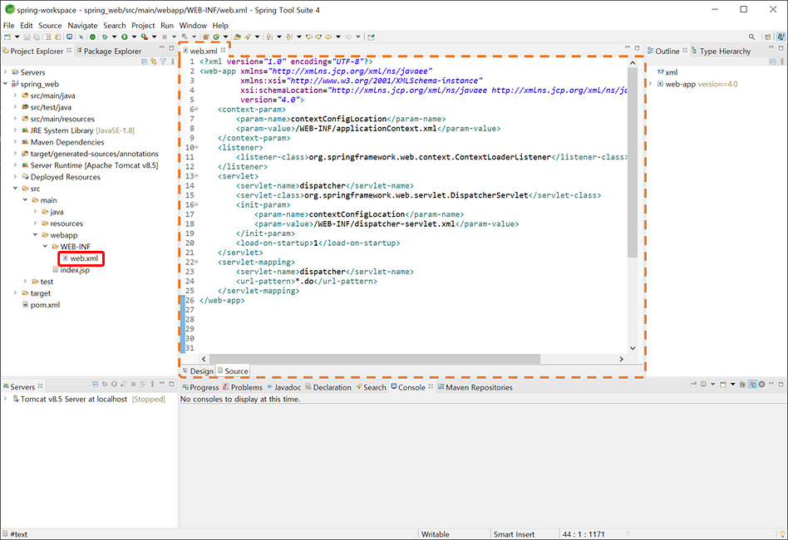The height and width of the screenshot is (540, 788).
Task: Open Project Explorer filter funnel icon
Action: click(163, 61)
